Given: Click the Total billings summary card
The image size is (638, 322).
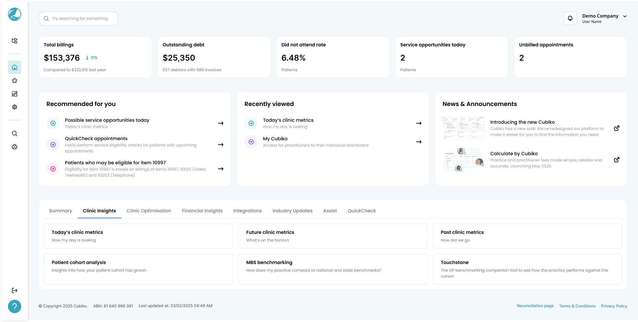Looking at the screenshot, I should click(95, 57).
